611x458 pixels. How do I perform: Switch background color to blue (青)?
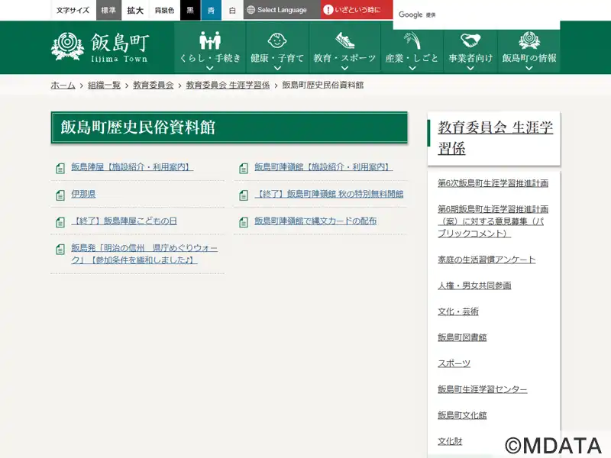pos(211,11)
